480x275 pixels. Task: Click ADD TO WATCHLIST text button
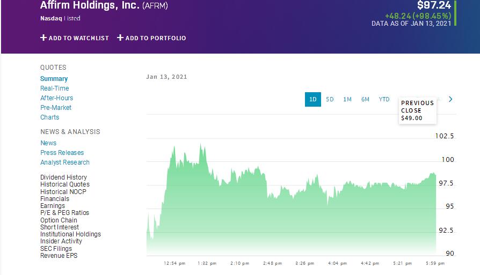click(x=79, y=38)
